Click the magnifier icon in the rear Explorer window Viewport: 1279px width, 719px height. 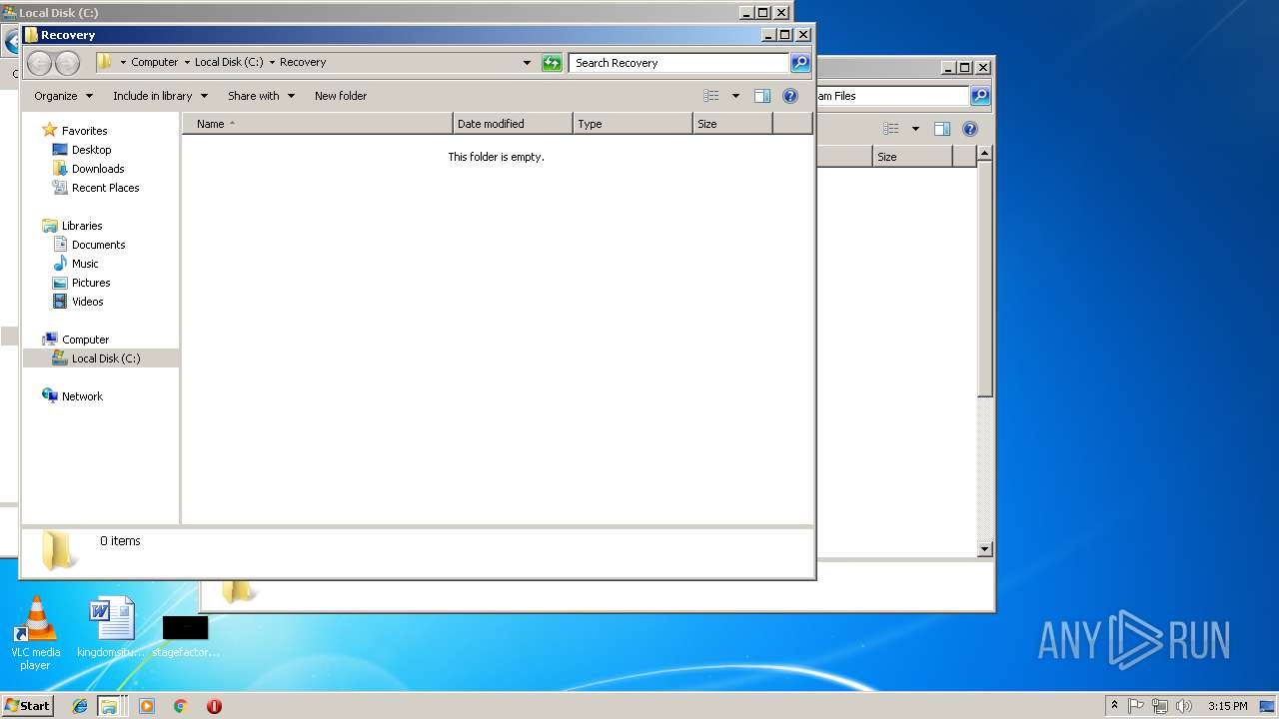(x=980, y=96)
